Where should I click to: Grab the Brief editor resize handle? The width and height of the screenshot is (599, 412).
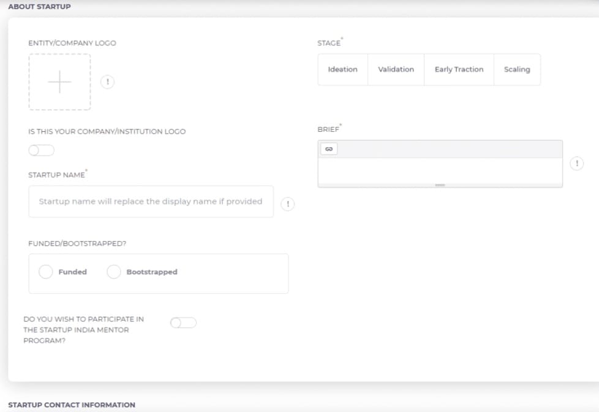(x=440, y=185)
